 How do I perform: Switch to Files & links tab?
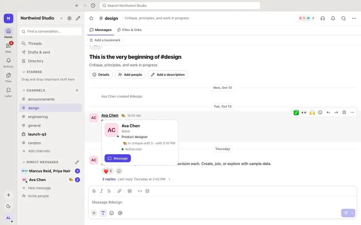[129, 30]
